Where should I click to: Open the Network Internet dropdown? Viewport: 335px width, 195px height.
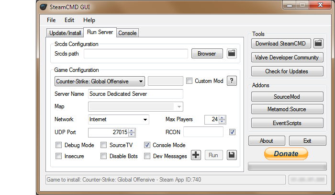pyautogui.click(x=119, y=119)
